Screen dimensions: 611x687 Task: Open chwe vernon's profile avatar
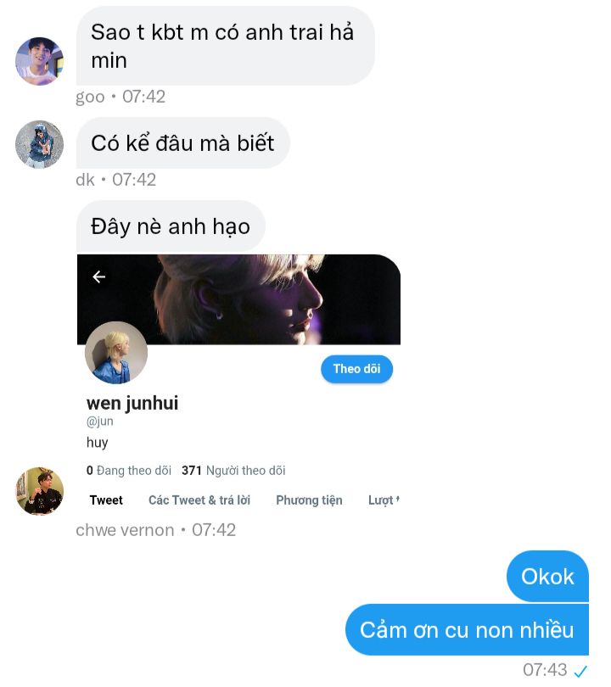(39, 491)
